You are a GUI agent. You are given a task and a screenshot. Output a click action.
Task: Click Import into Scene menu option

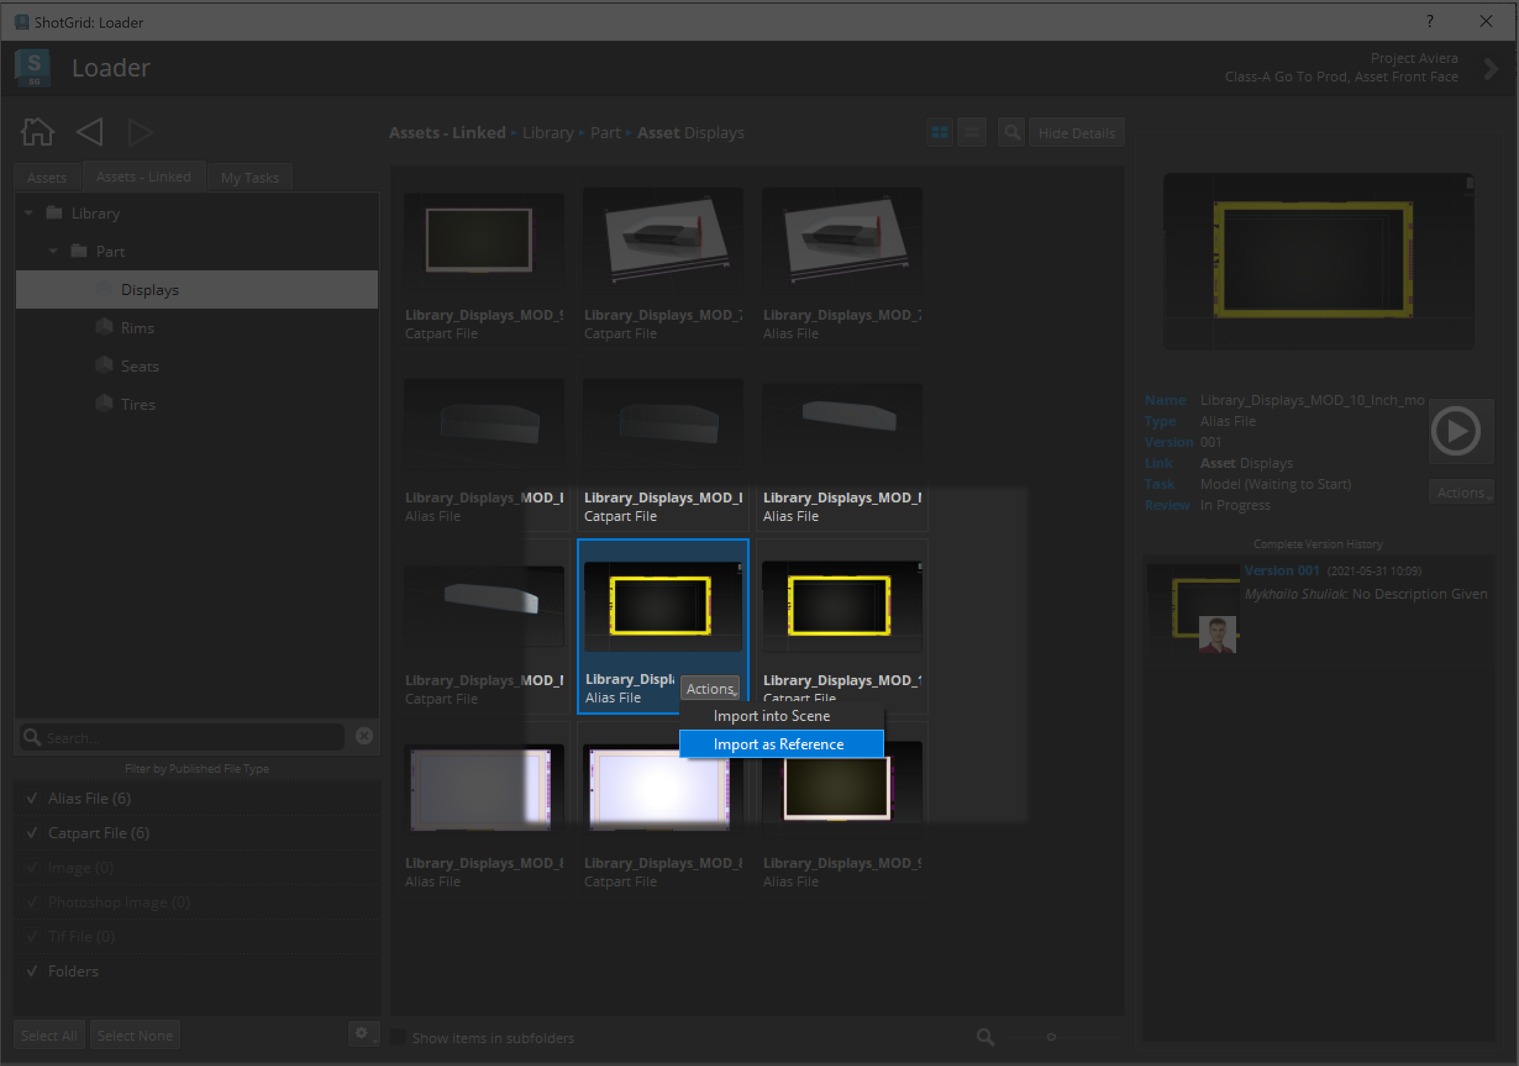(773, 714)
